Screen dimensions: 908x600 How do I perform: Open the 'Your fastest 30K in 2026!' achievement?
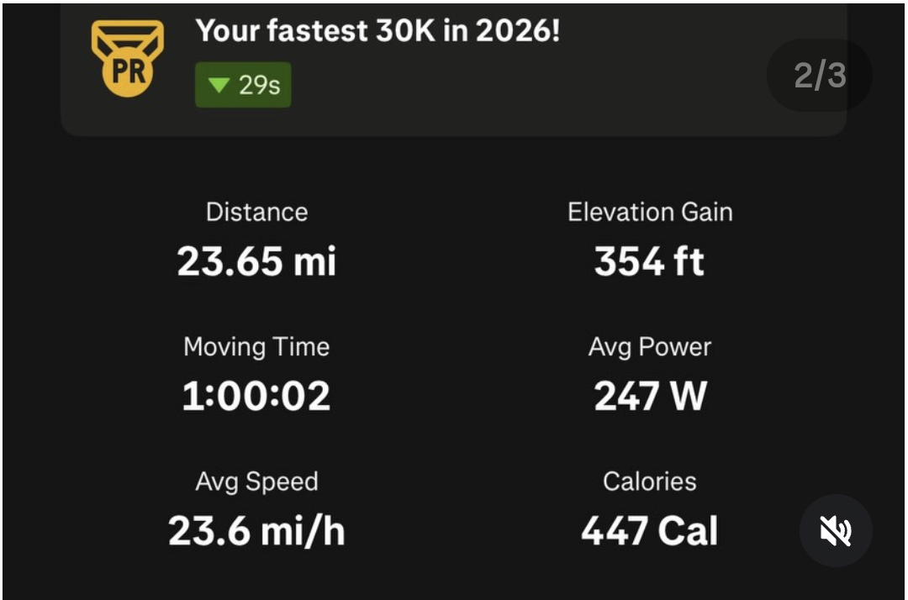click(x=378, y=30)
